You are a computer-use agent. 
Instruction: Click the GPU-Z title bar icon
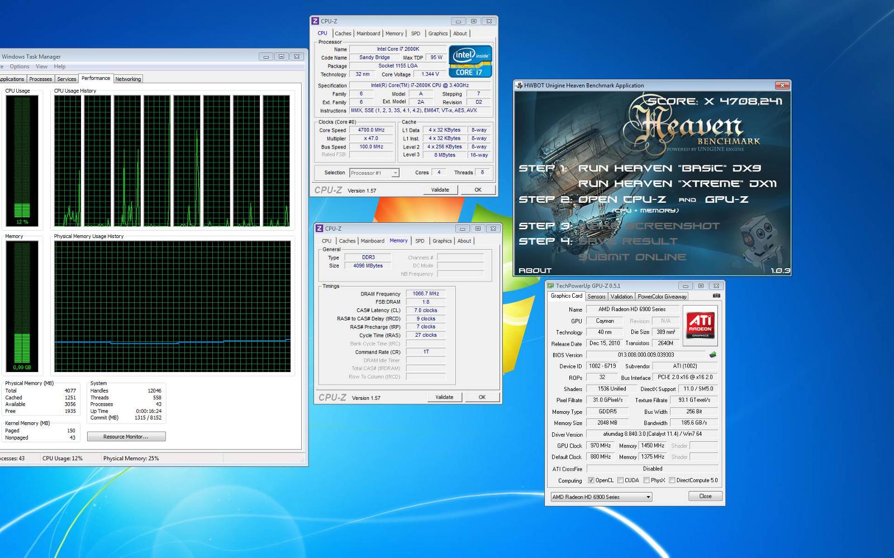pyautogui.click(x=550, y=285)
